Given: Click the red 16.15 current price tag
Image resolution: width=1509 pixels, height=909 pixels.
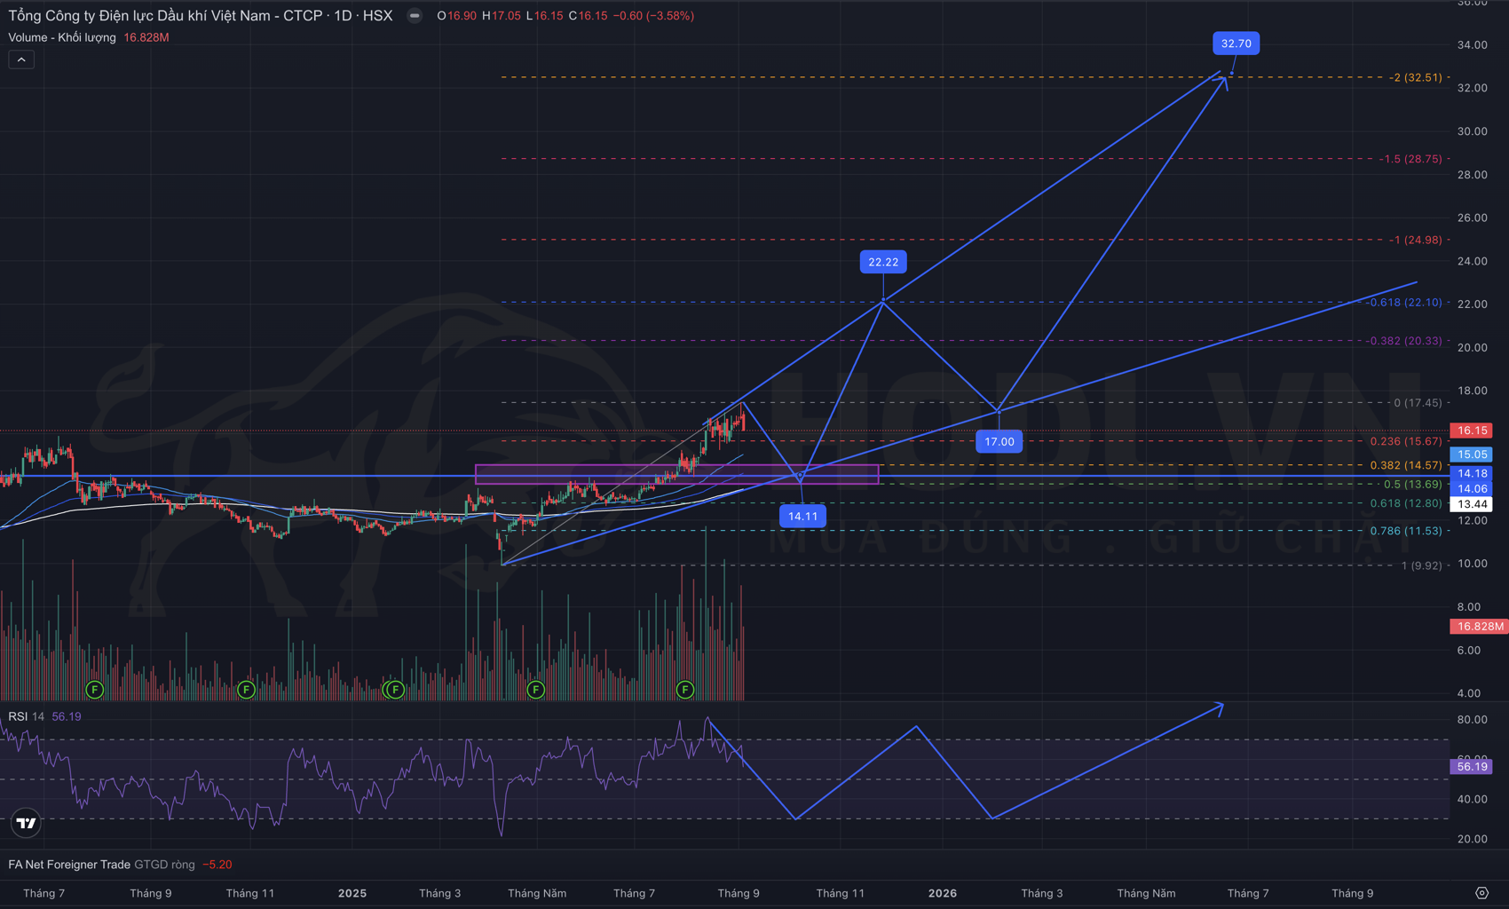Looking at the screenshot, I should point(1472,431).
